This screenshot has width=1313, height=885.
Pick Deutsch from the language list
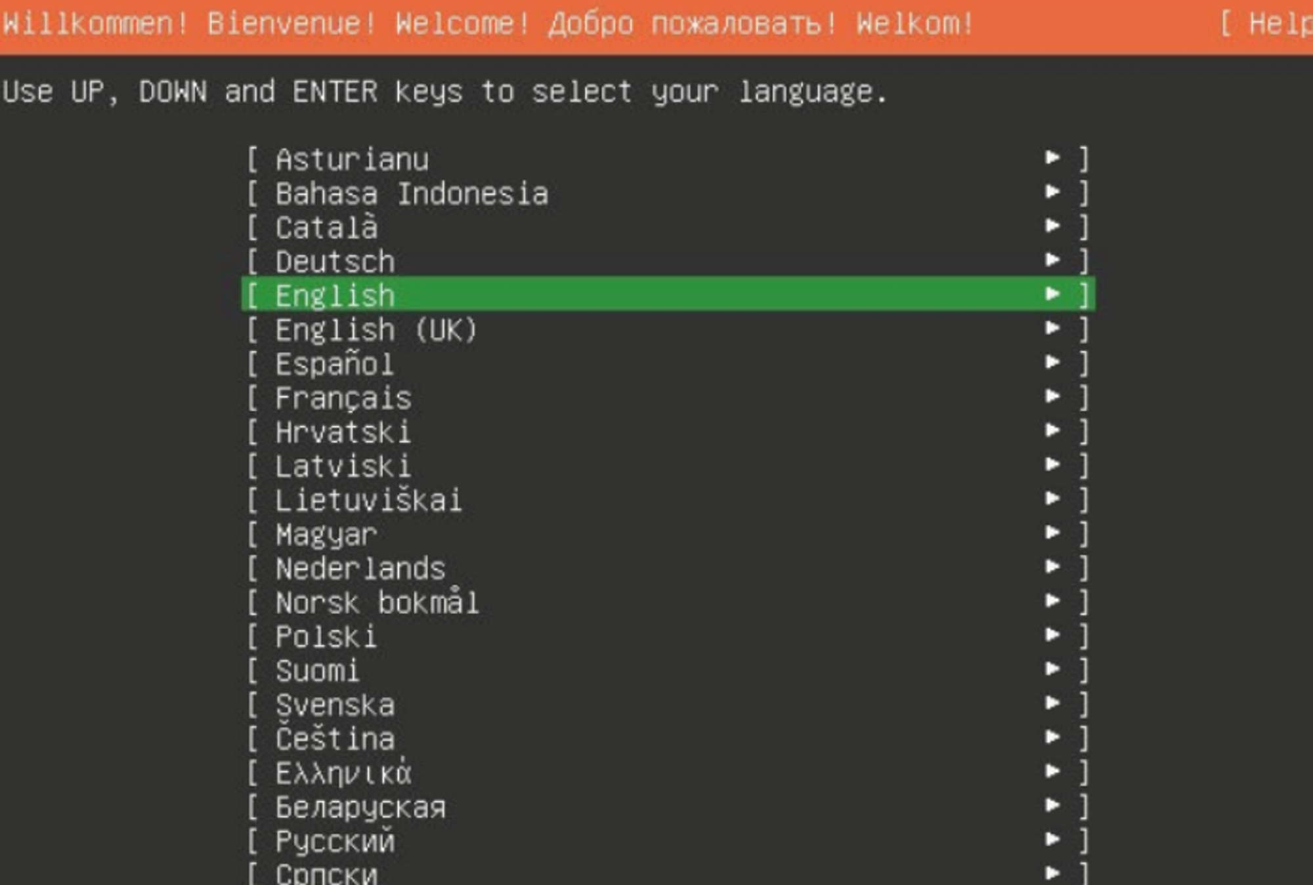tap(668, 262)
